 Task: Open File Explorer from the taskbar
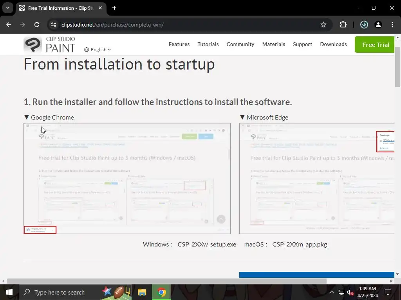142,292
